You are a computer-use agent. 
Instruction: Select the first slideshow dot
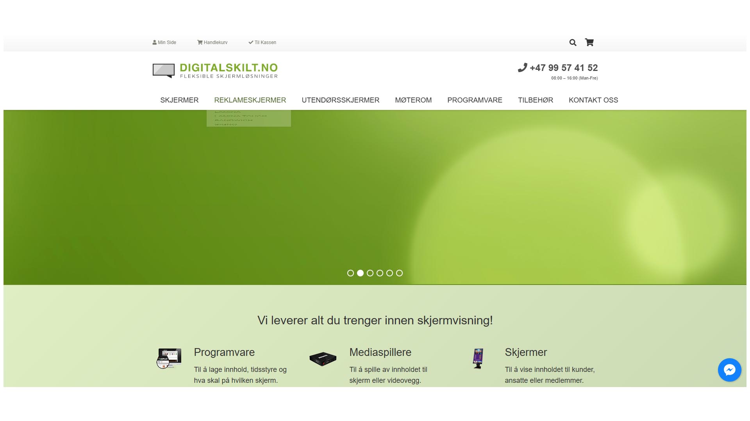350,273
